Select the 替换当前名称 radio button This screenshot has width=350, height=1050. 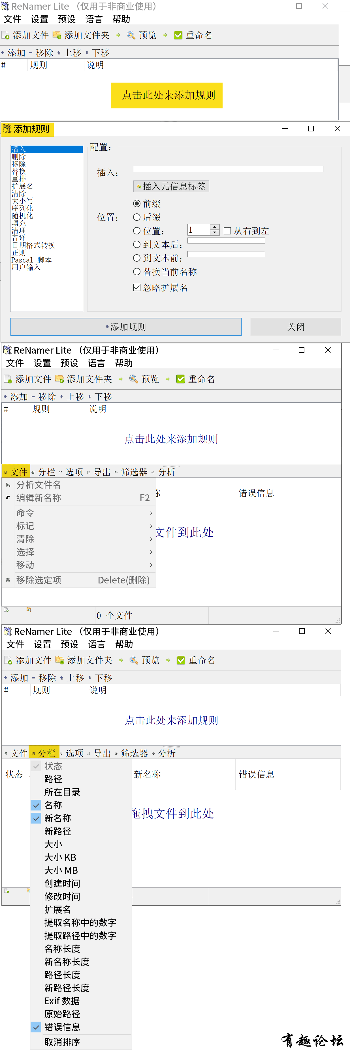[x=137, y=272]
